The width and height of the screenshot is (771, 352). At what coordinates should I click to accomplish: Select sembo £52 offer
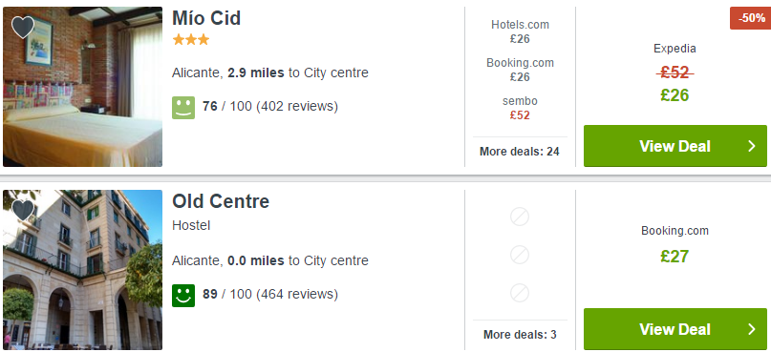click(520, 108)
